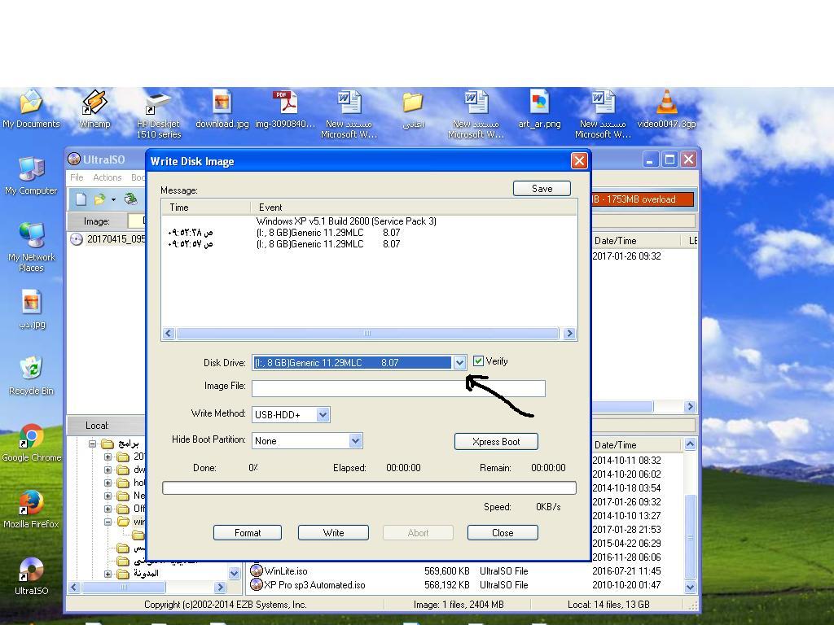Click Open file icon in UltraISO toolbar
This screenshot has width=834, height=625.
[x=99, y=199]
